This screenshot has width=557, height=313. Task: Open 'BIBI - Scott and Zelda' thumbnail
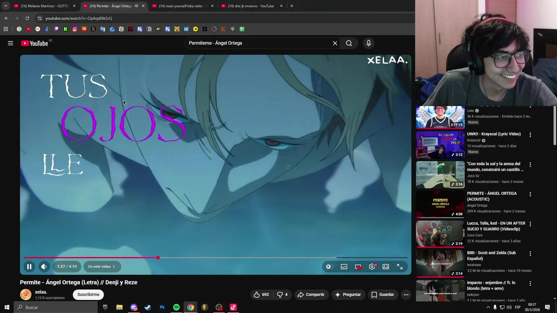(x=440, y=263)
